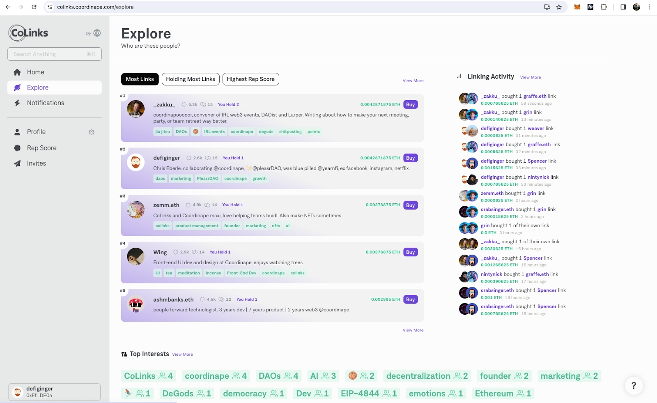Buy a link for zemm.eth
This screenshot has height=403, width=657.
[411, 205]
